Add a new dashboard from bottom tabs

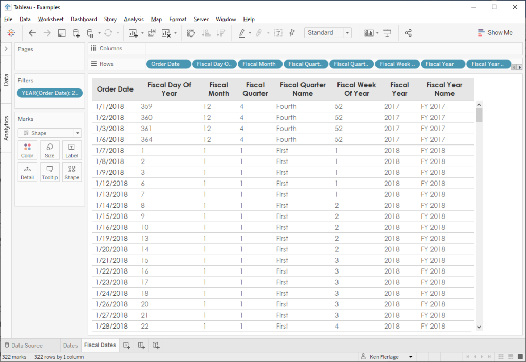click(x=141, y=346)
